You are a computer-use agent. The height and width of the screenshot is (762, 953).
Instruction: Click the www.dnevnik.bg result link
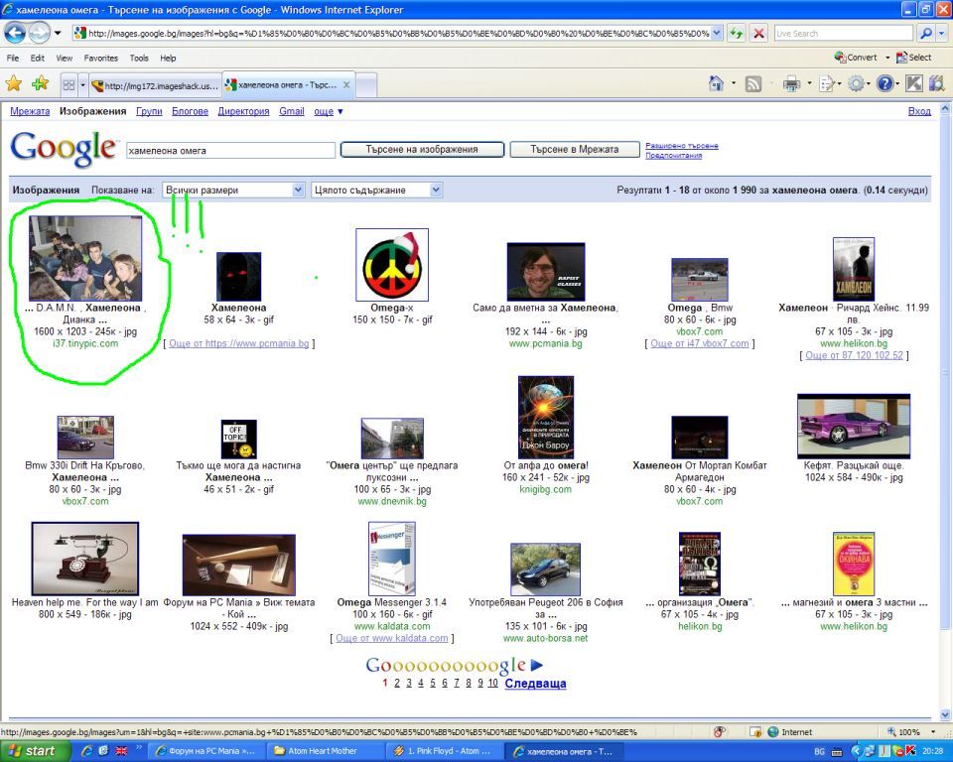pyautogui.click(x=392, y=501)
